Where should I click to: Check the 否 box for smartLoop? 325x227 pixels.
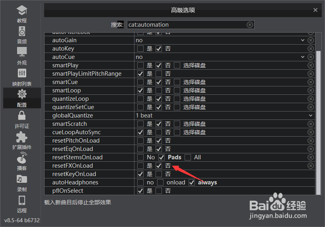click(159, 90)
